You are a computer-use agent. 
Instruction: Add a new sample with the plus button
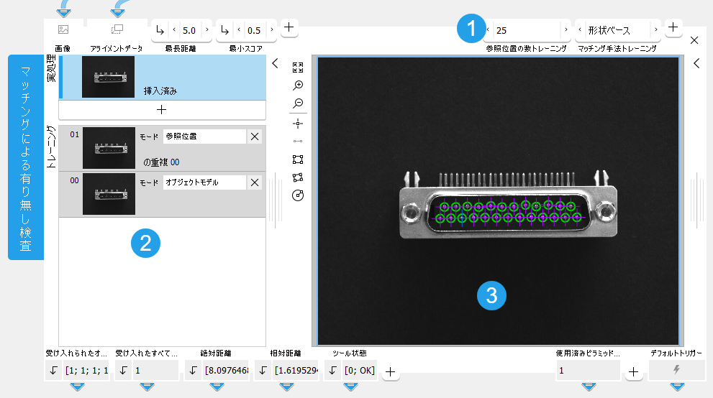point(162,110)
